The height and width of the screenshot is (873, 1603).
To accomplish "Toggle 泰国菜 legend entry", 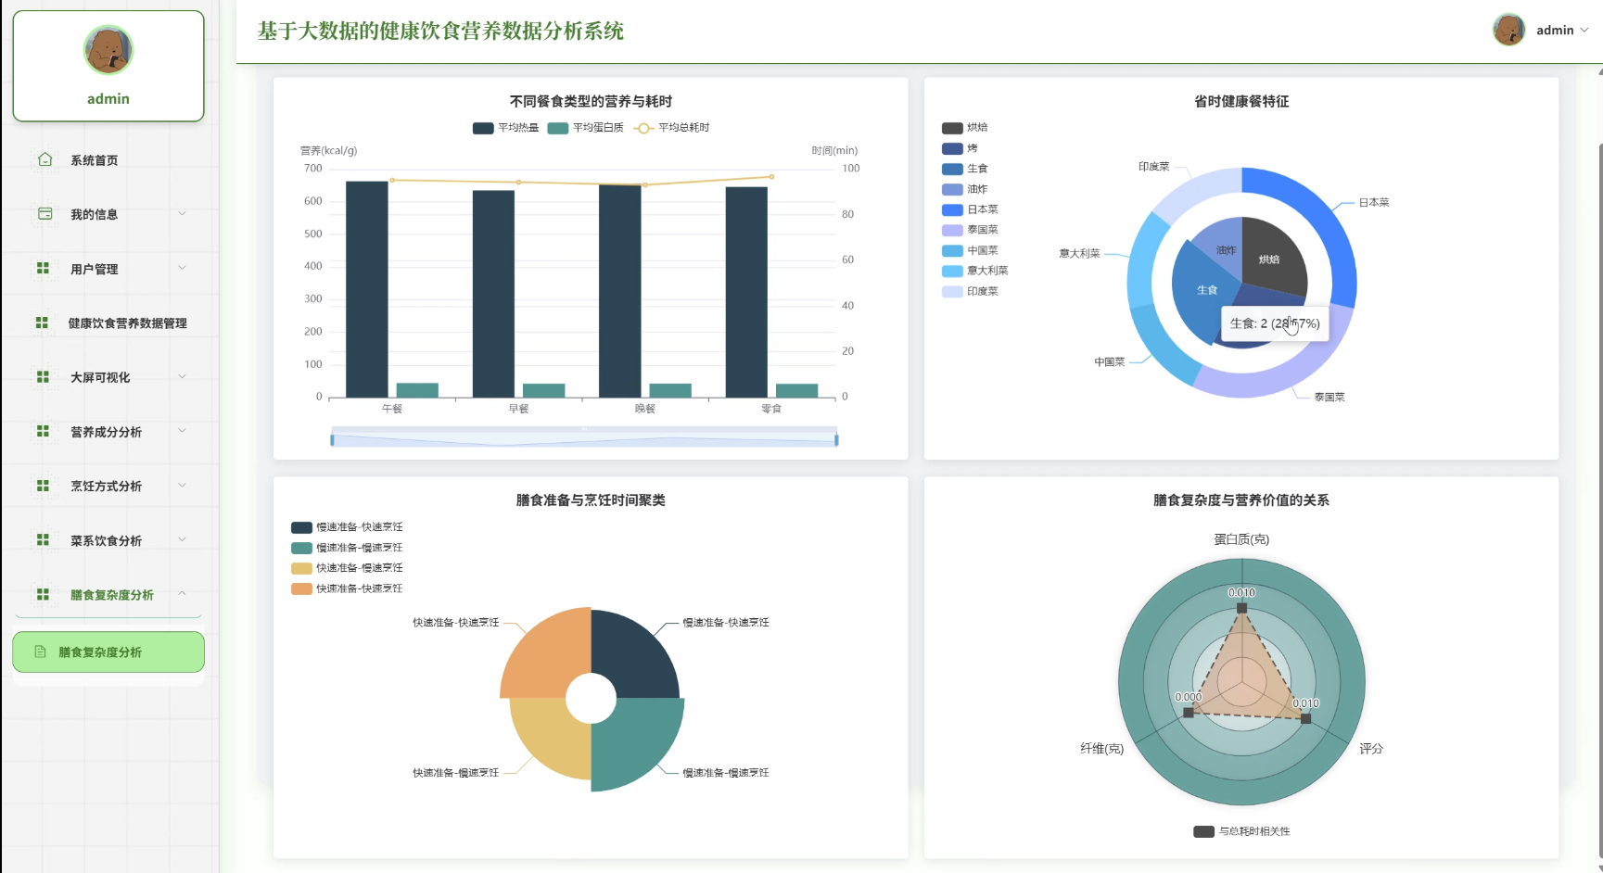I will click(971, 230).
